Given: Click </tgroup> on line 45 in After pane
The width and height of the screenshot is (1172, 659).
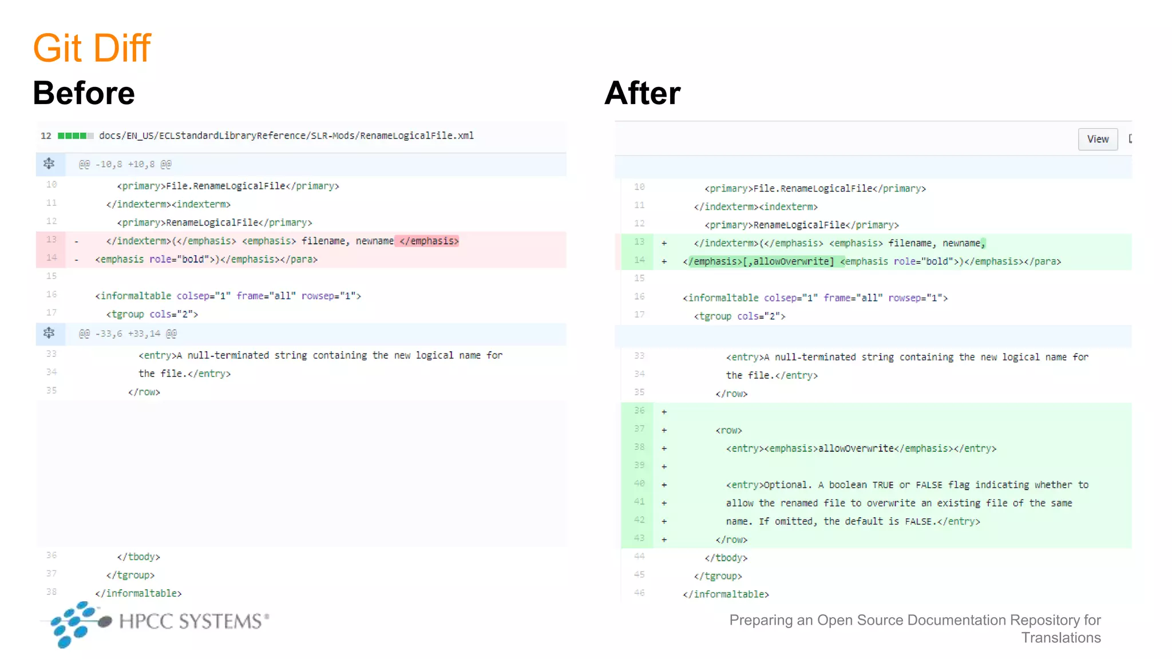Looking at the screenshot, I should pos(718,577).
